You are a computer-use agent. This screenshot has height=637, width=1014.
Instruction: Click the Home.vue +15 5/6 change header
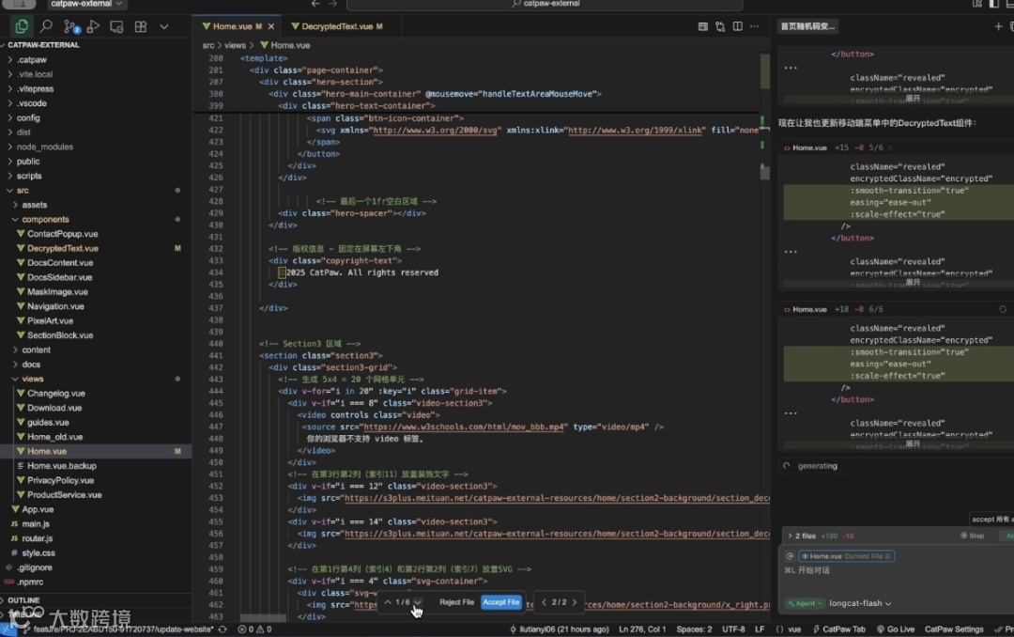point(896,148)
